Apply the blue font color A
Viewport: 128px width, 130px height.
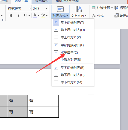tap(35, 15)
